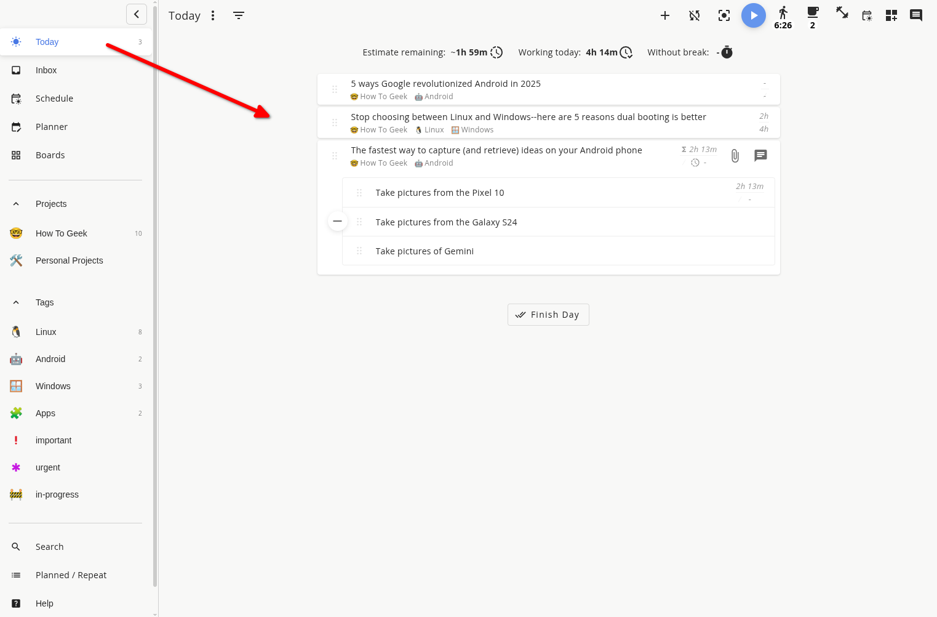
Task: Select the Apps tag
Action: [x=76, y=413]
